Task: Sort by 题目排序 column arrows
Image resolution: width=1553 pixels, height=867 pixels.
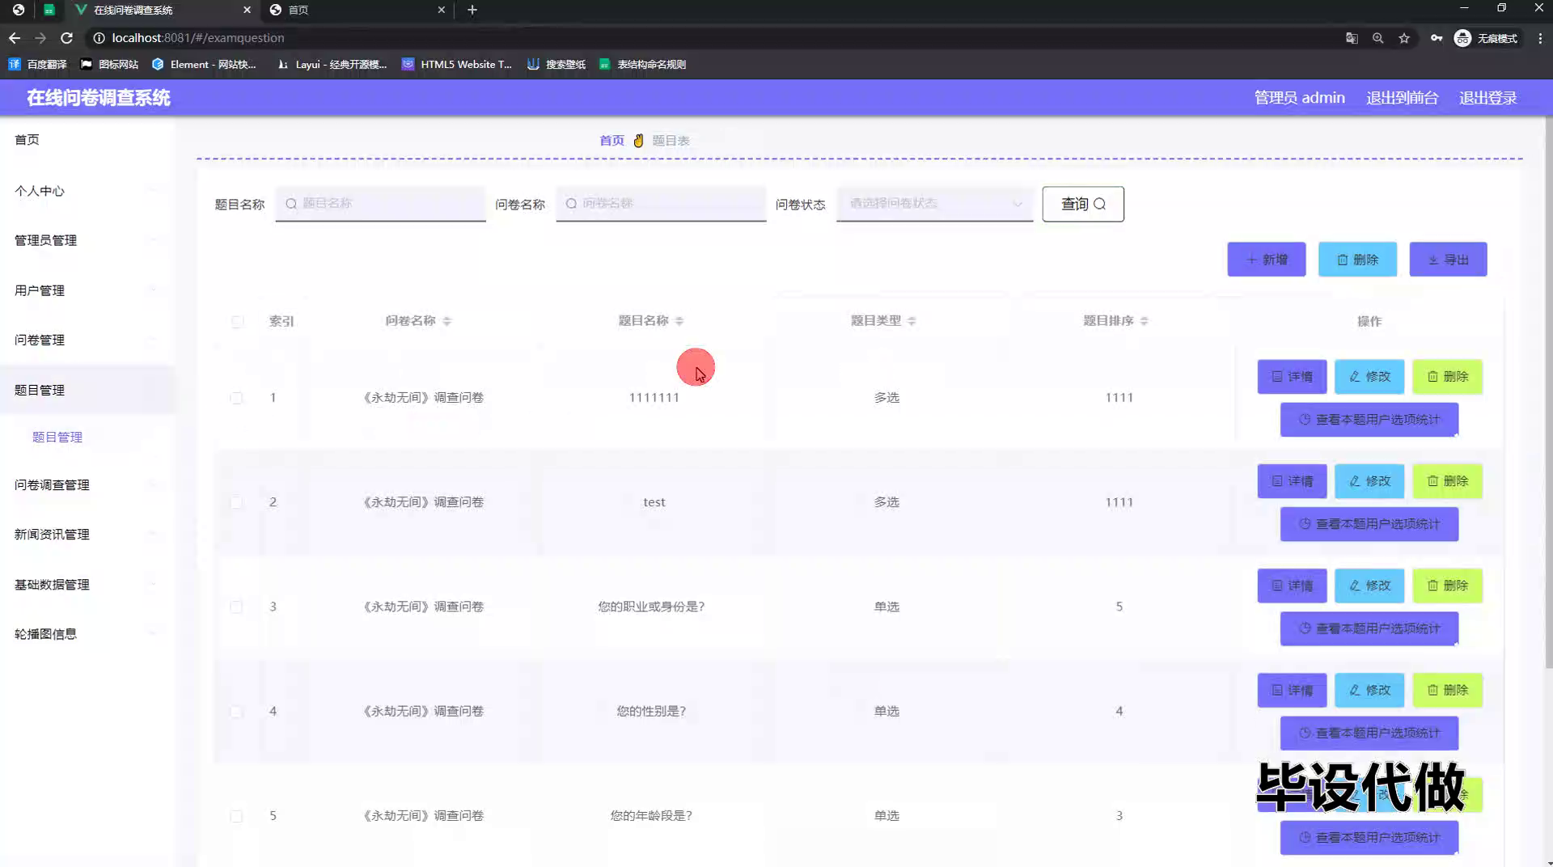Action: pos(1144,321)
